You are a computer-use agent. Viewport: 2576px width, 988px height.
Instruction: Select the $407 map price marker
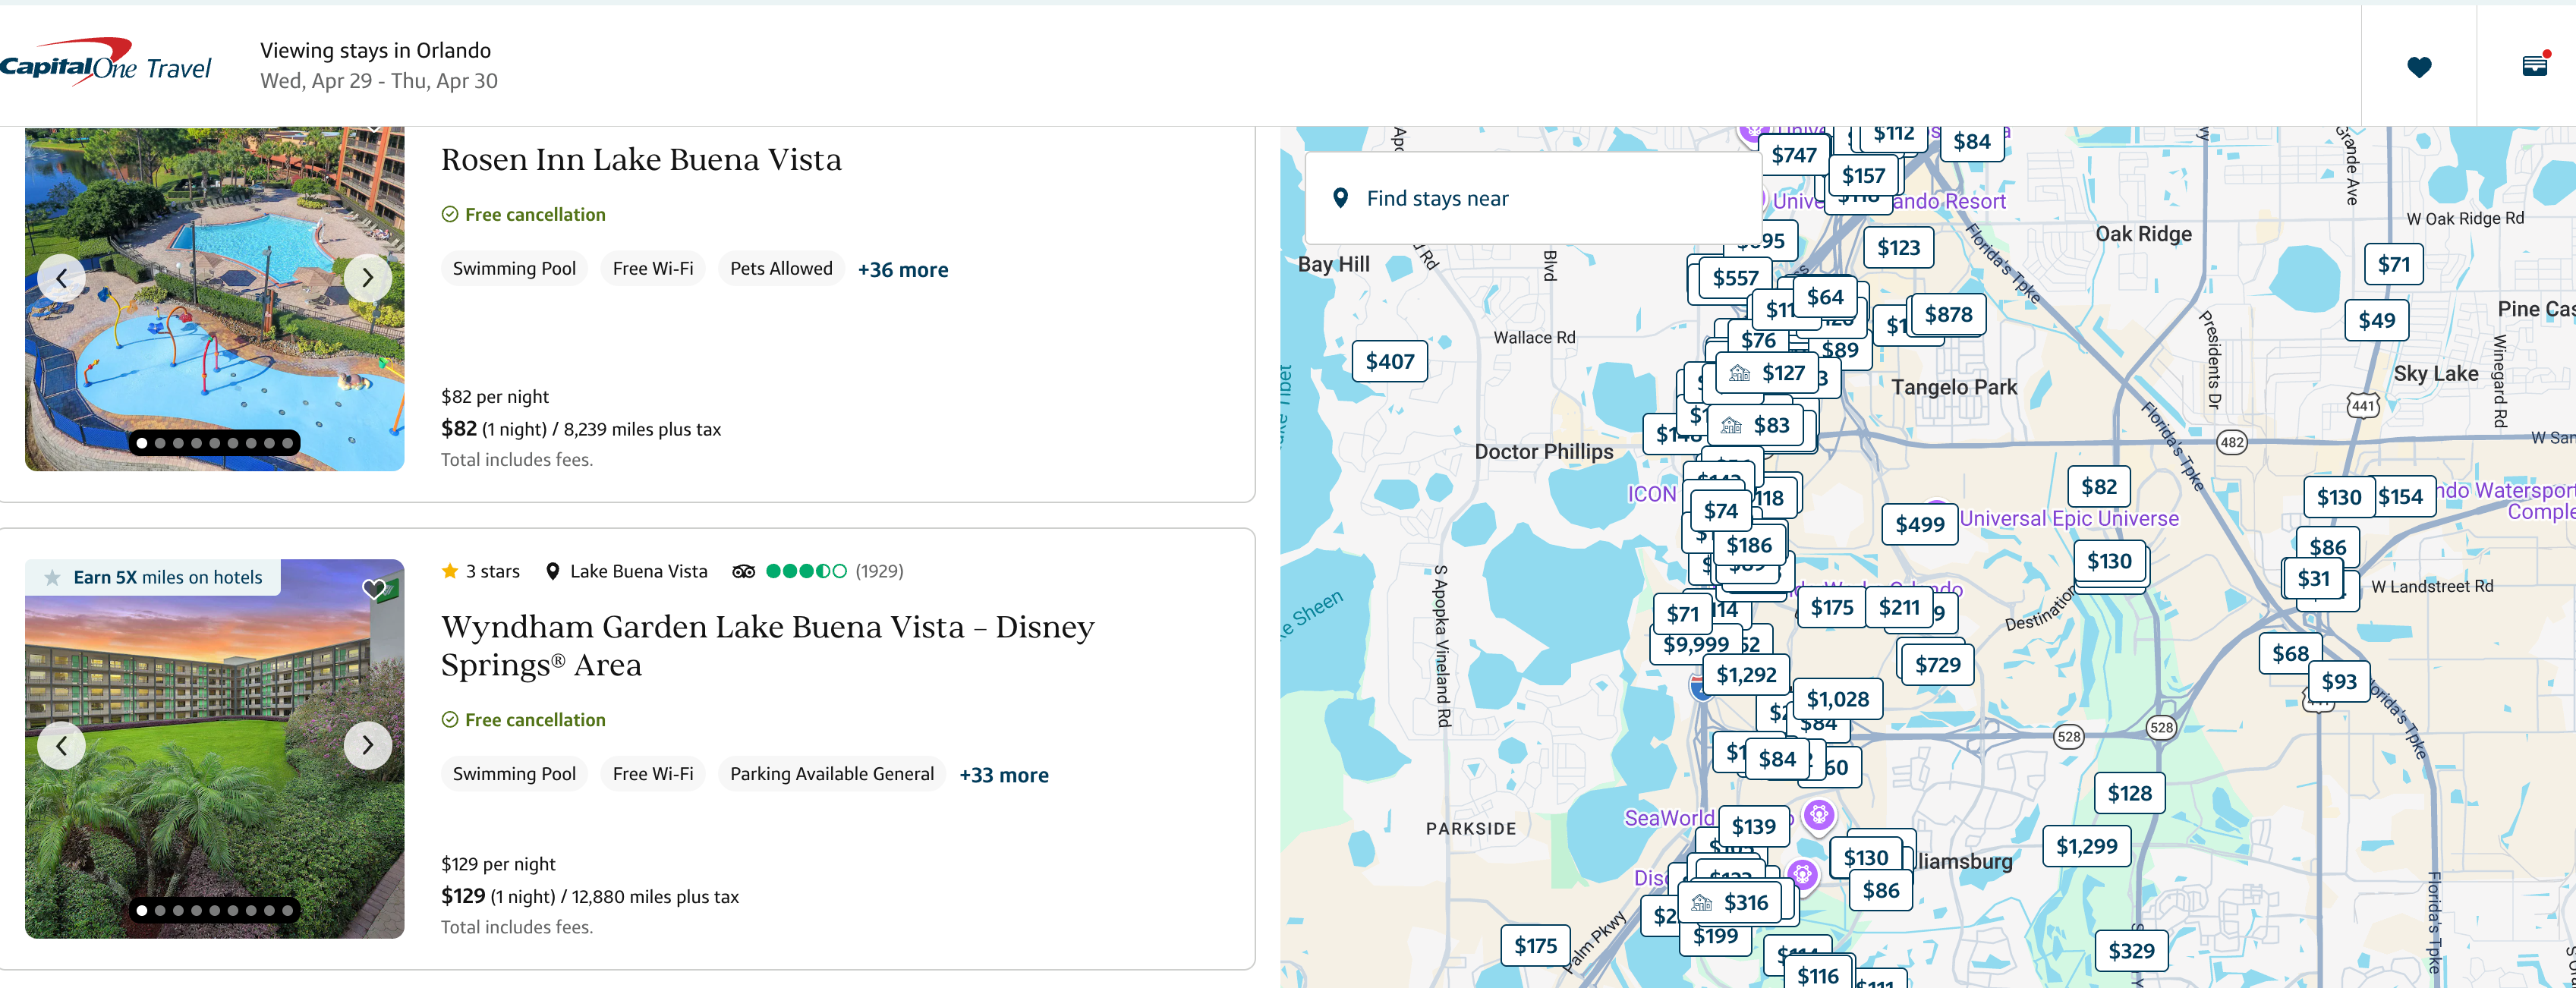(1389, 361)
